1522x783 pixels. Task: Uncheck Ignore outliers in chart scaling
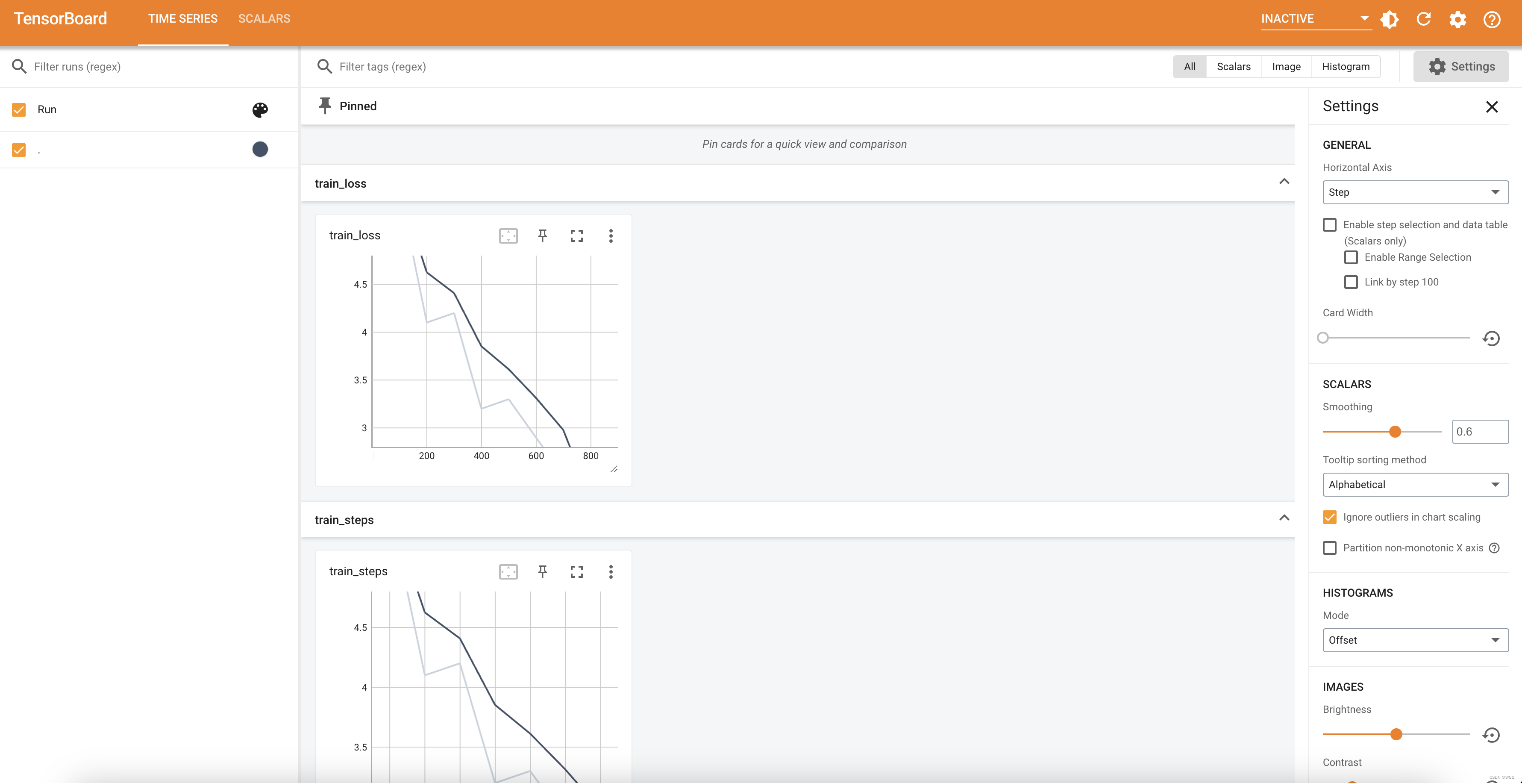pyautogui.click(x=1329, y=517)
